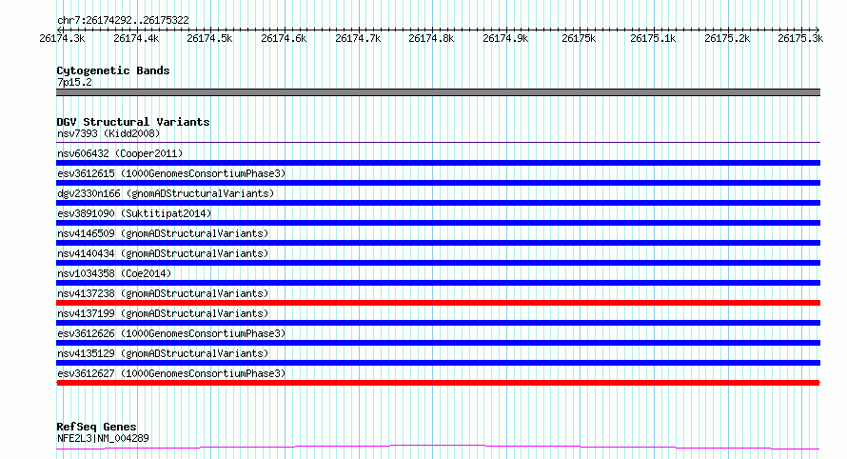Open variant esv3612626 label
Viewport: 847px width, 459px height.
[x=171, y=333]
